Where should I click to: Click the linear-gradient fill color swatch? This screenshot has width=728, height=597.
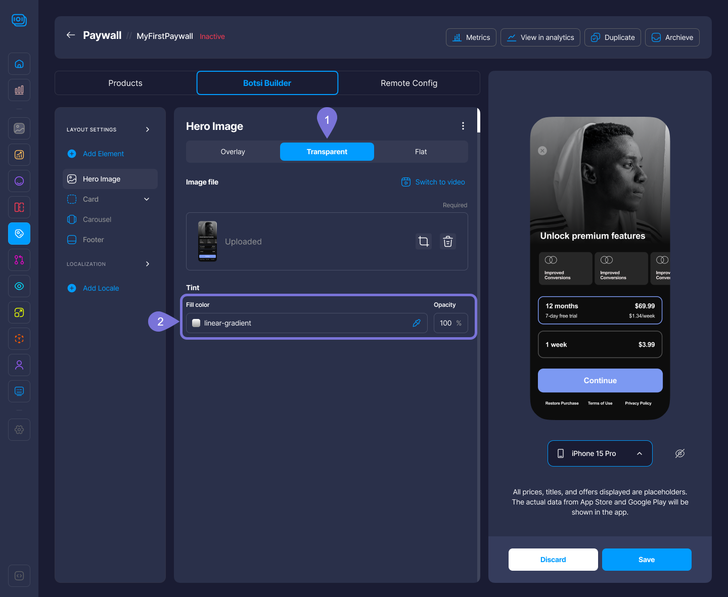click(x=196, y=323)
